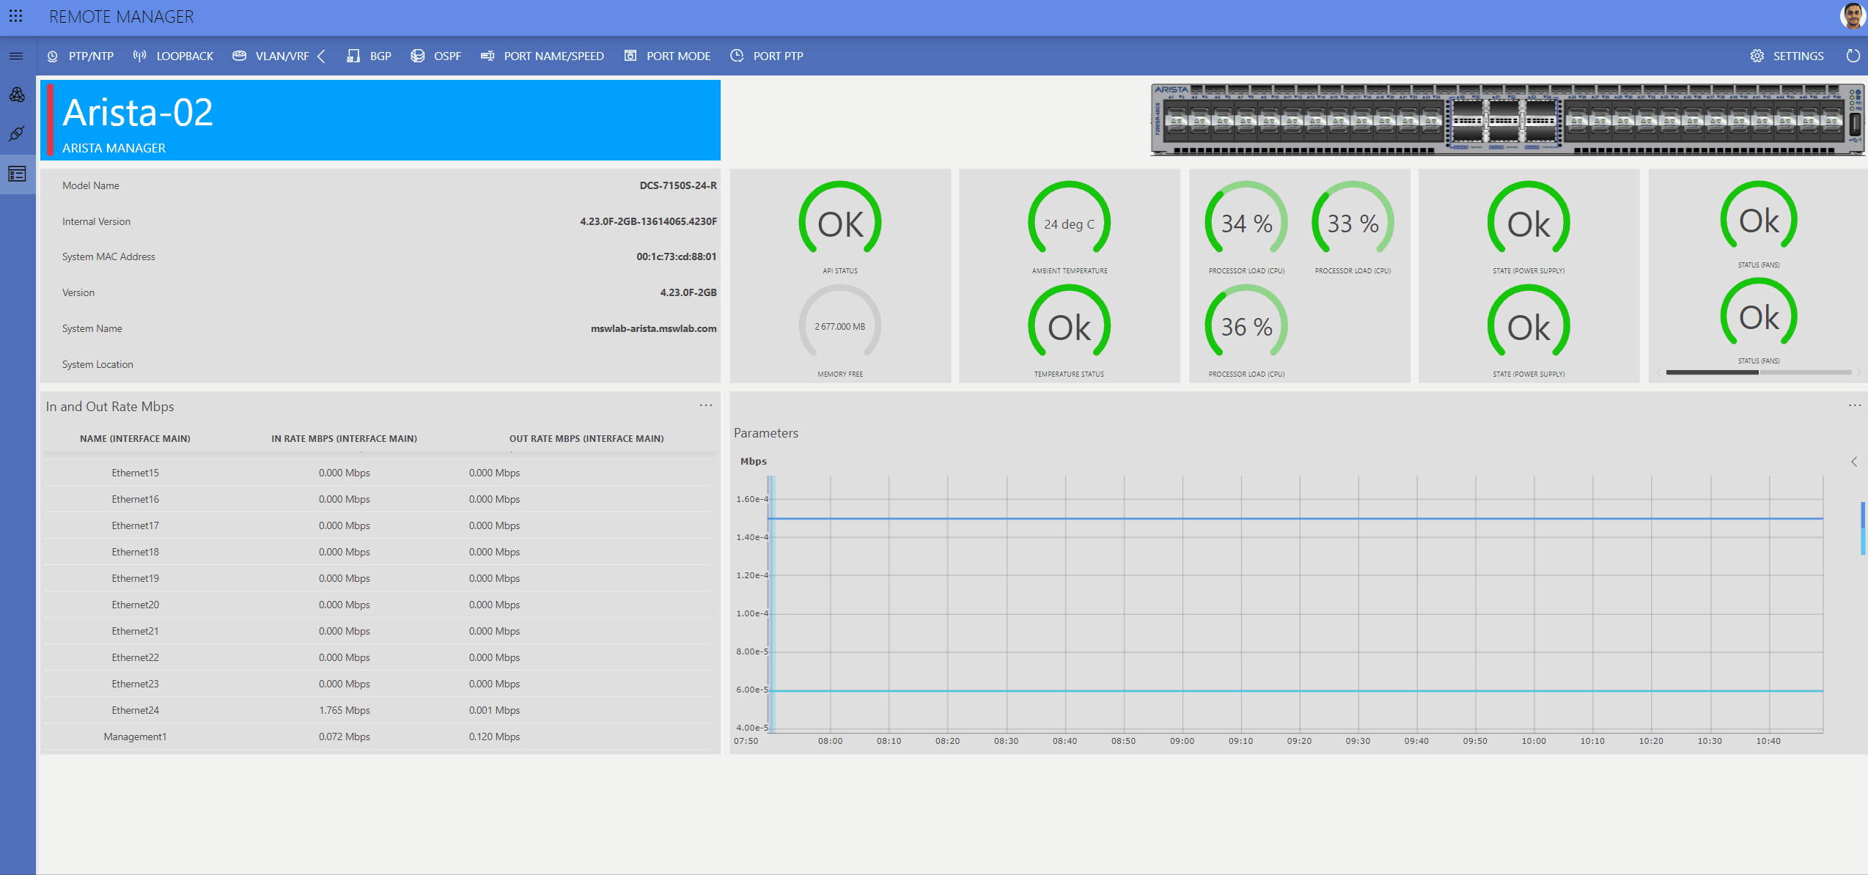The image size is (1868, 875).
Task: Click the REMOTE MANAGER title
Action: tap(121, 16)
